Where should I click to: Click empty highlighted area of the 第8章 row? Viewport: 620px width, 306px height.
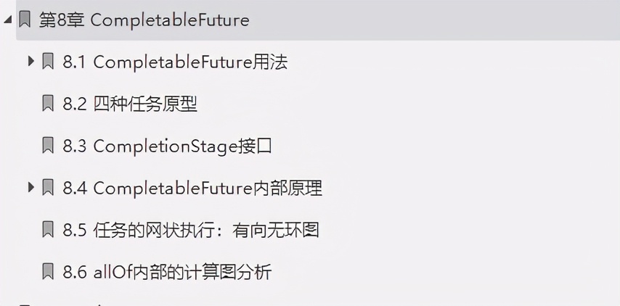[x=436, y=20]
